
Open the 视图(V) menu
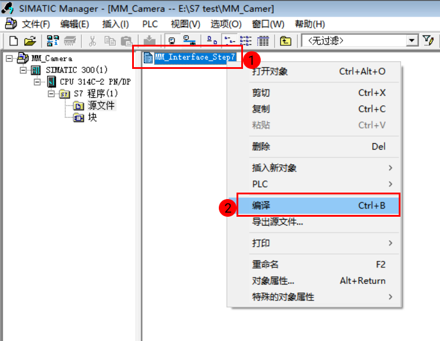coord(185,24)
